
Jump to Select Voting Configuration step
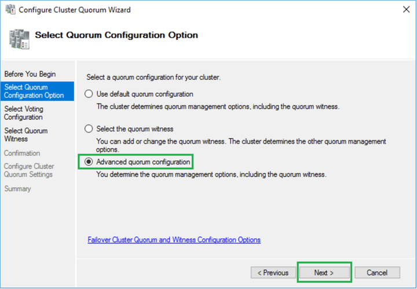[24, 113]
